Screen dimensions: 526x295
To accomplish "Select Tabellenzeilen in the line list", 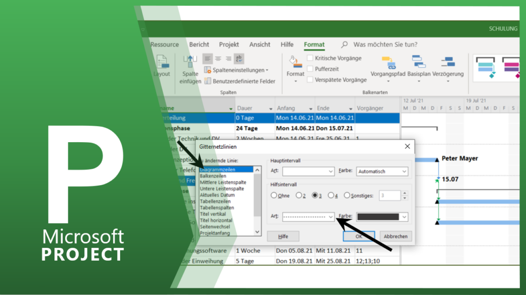I will coord(216,202).
